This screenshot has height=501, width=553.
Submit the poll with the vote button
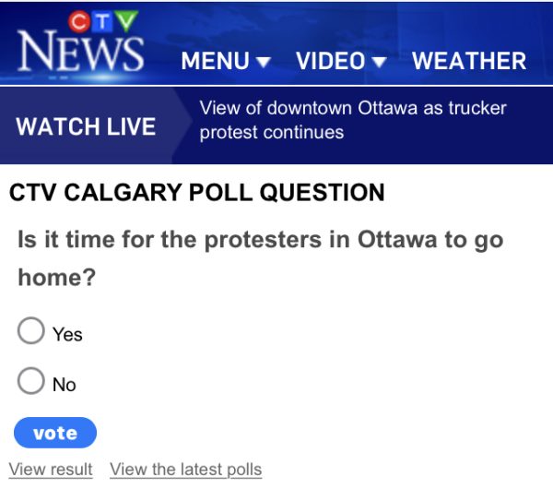click(55, 433)
